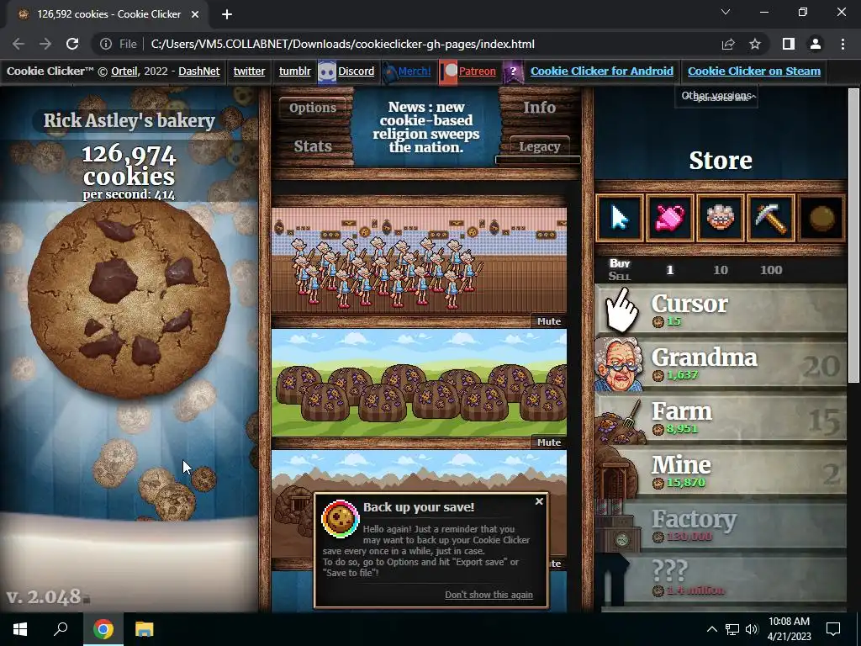Click the address bar URL
Viewport: 861px width, 646px height.
tap(343, 44)
